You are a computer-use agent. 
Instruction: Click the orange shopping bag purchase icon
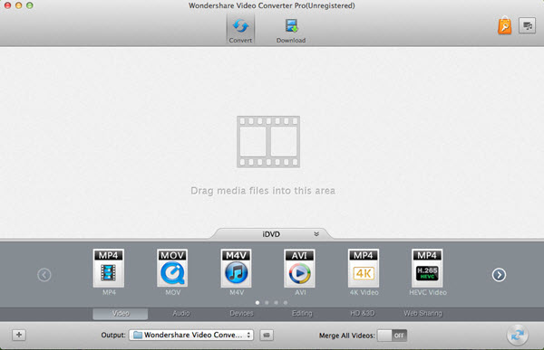tap(504, 25)
